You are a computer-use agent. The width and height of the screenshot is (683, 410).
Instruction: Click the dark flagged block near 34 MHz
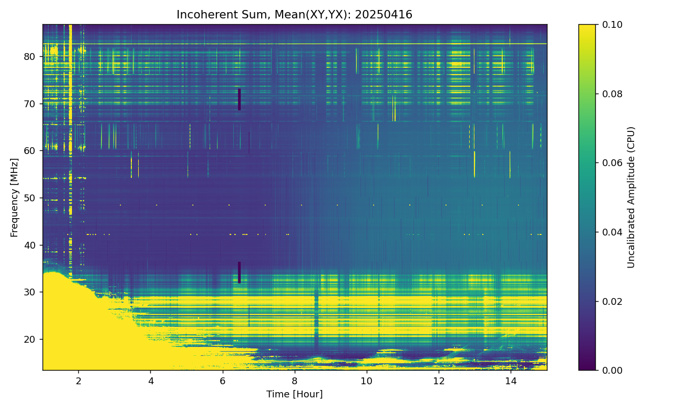pos(239,273)
